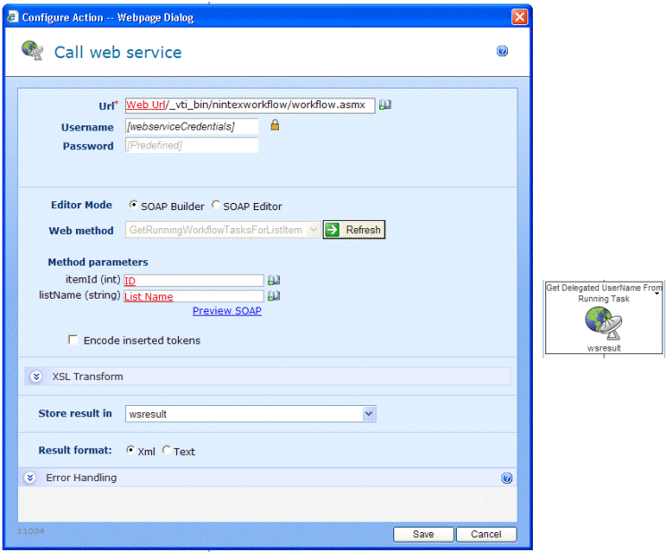Click the listName parameter field

point(194,296)
